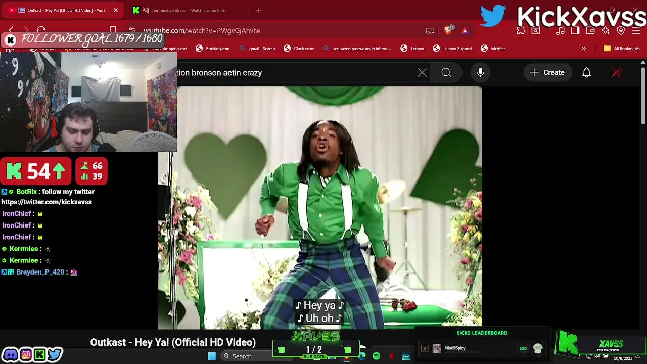Open ebay shopping cart bookmark
Screen dimensions: 647x364
click(166, 49)
